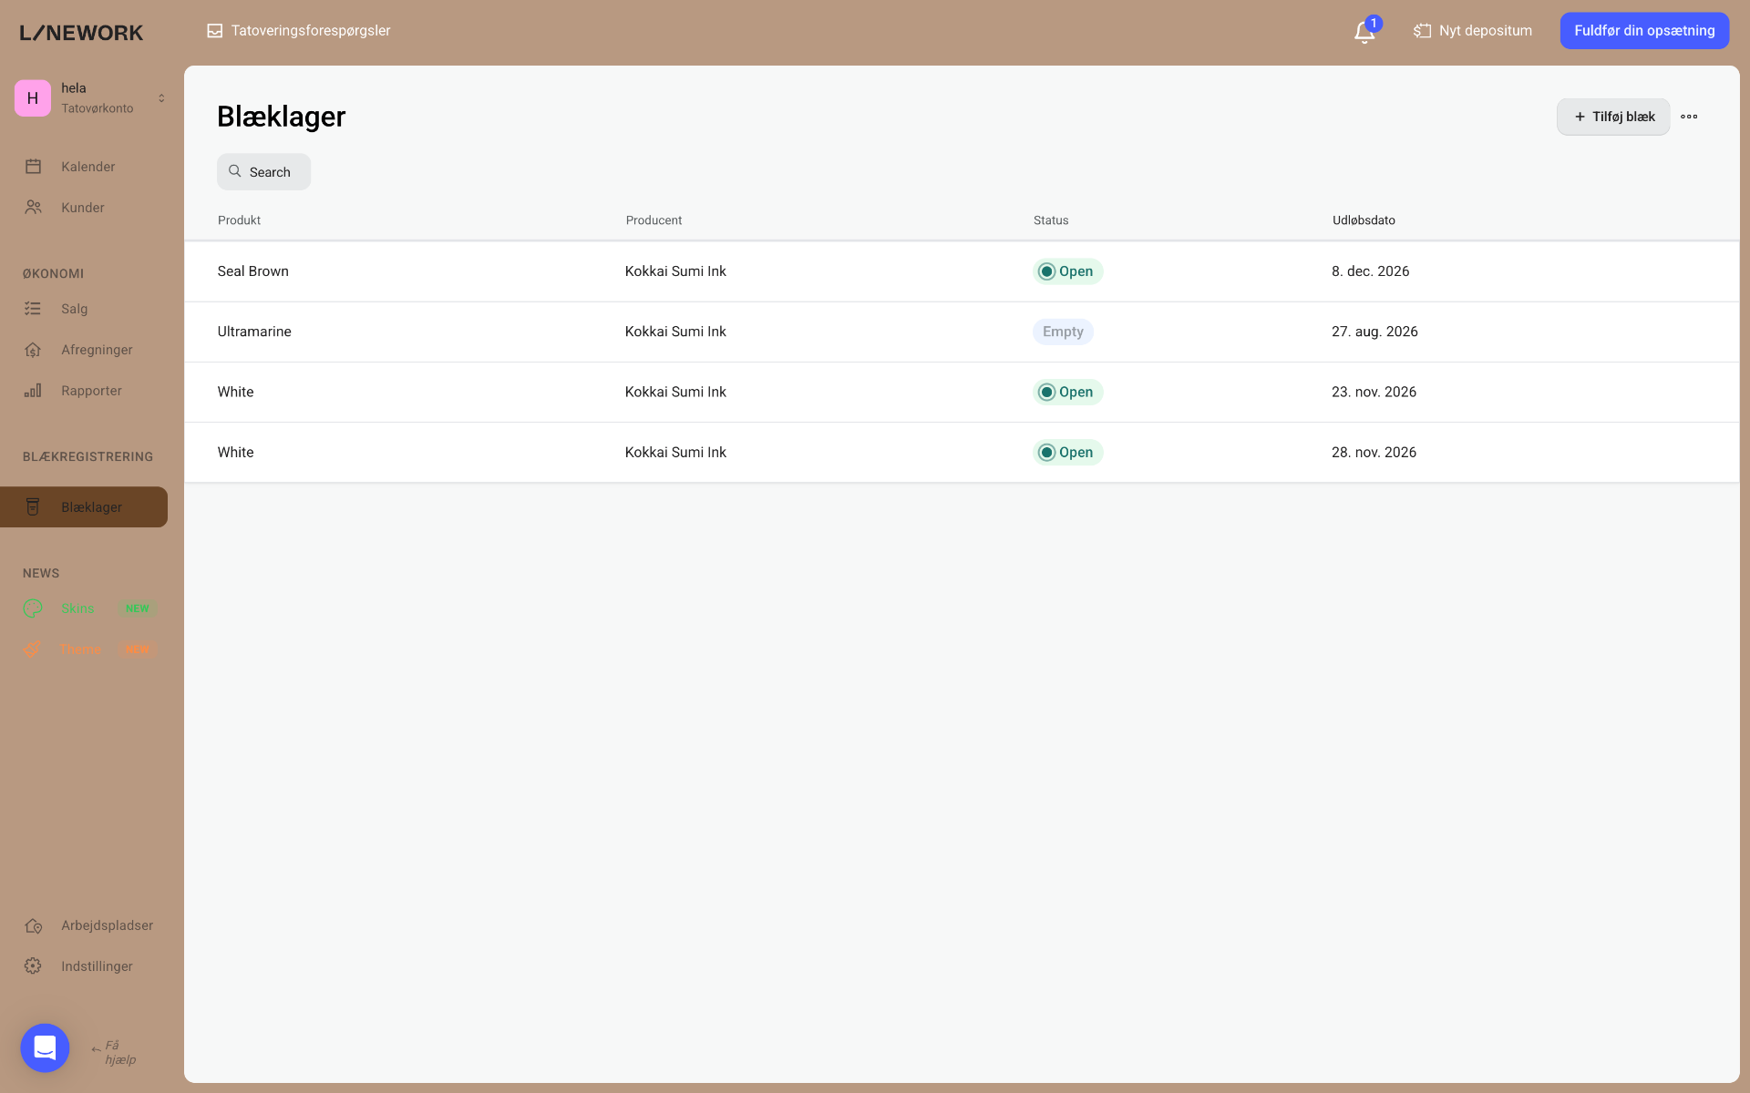Click the Kalender calendar icon

(x=34, y=167)
